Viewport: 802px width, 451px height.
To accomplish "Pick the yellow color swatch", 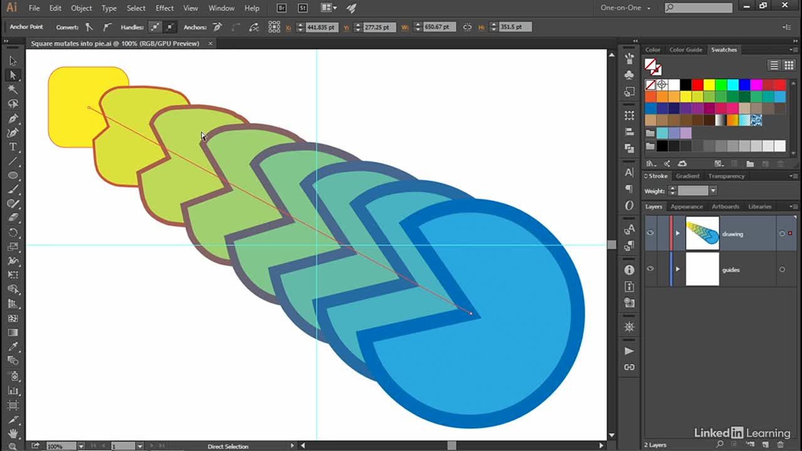I will (709, 85).
